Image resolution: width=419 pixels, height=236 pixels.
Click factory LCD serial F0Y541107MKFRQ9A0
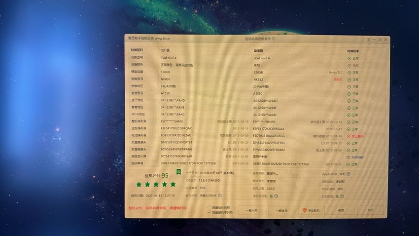pos(176,156)
